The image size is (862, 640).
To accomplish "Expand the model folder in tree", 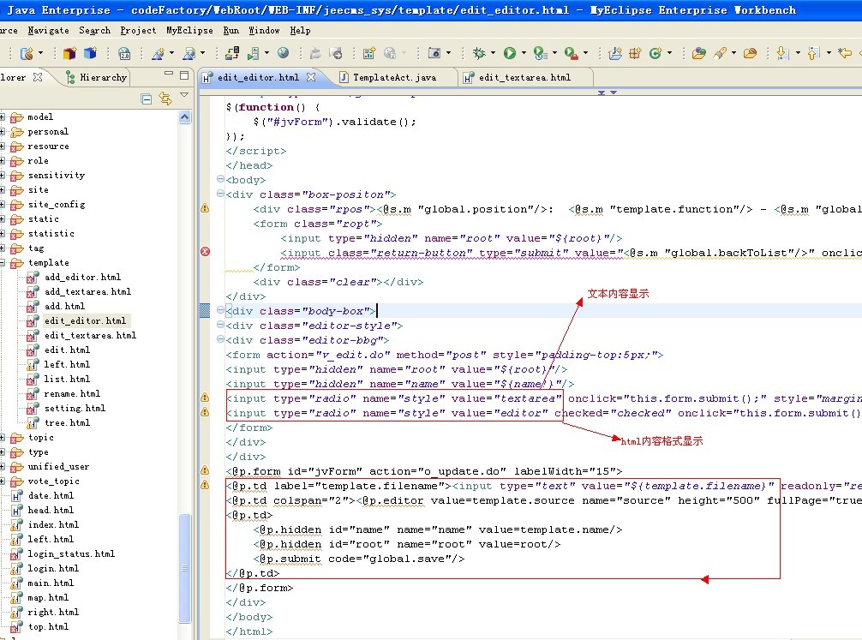I will [x=3, y=117].
